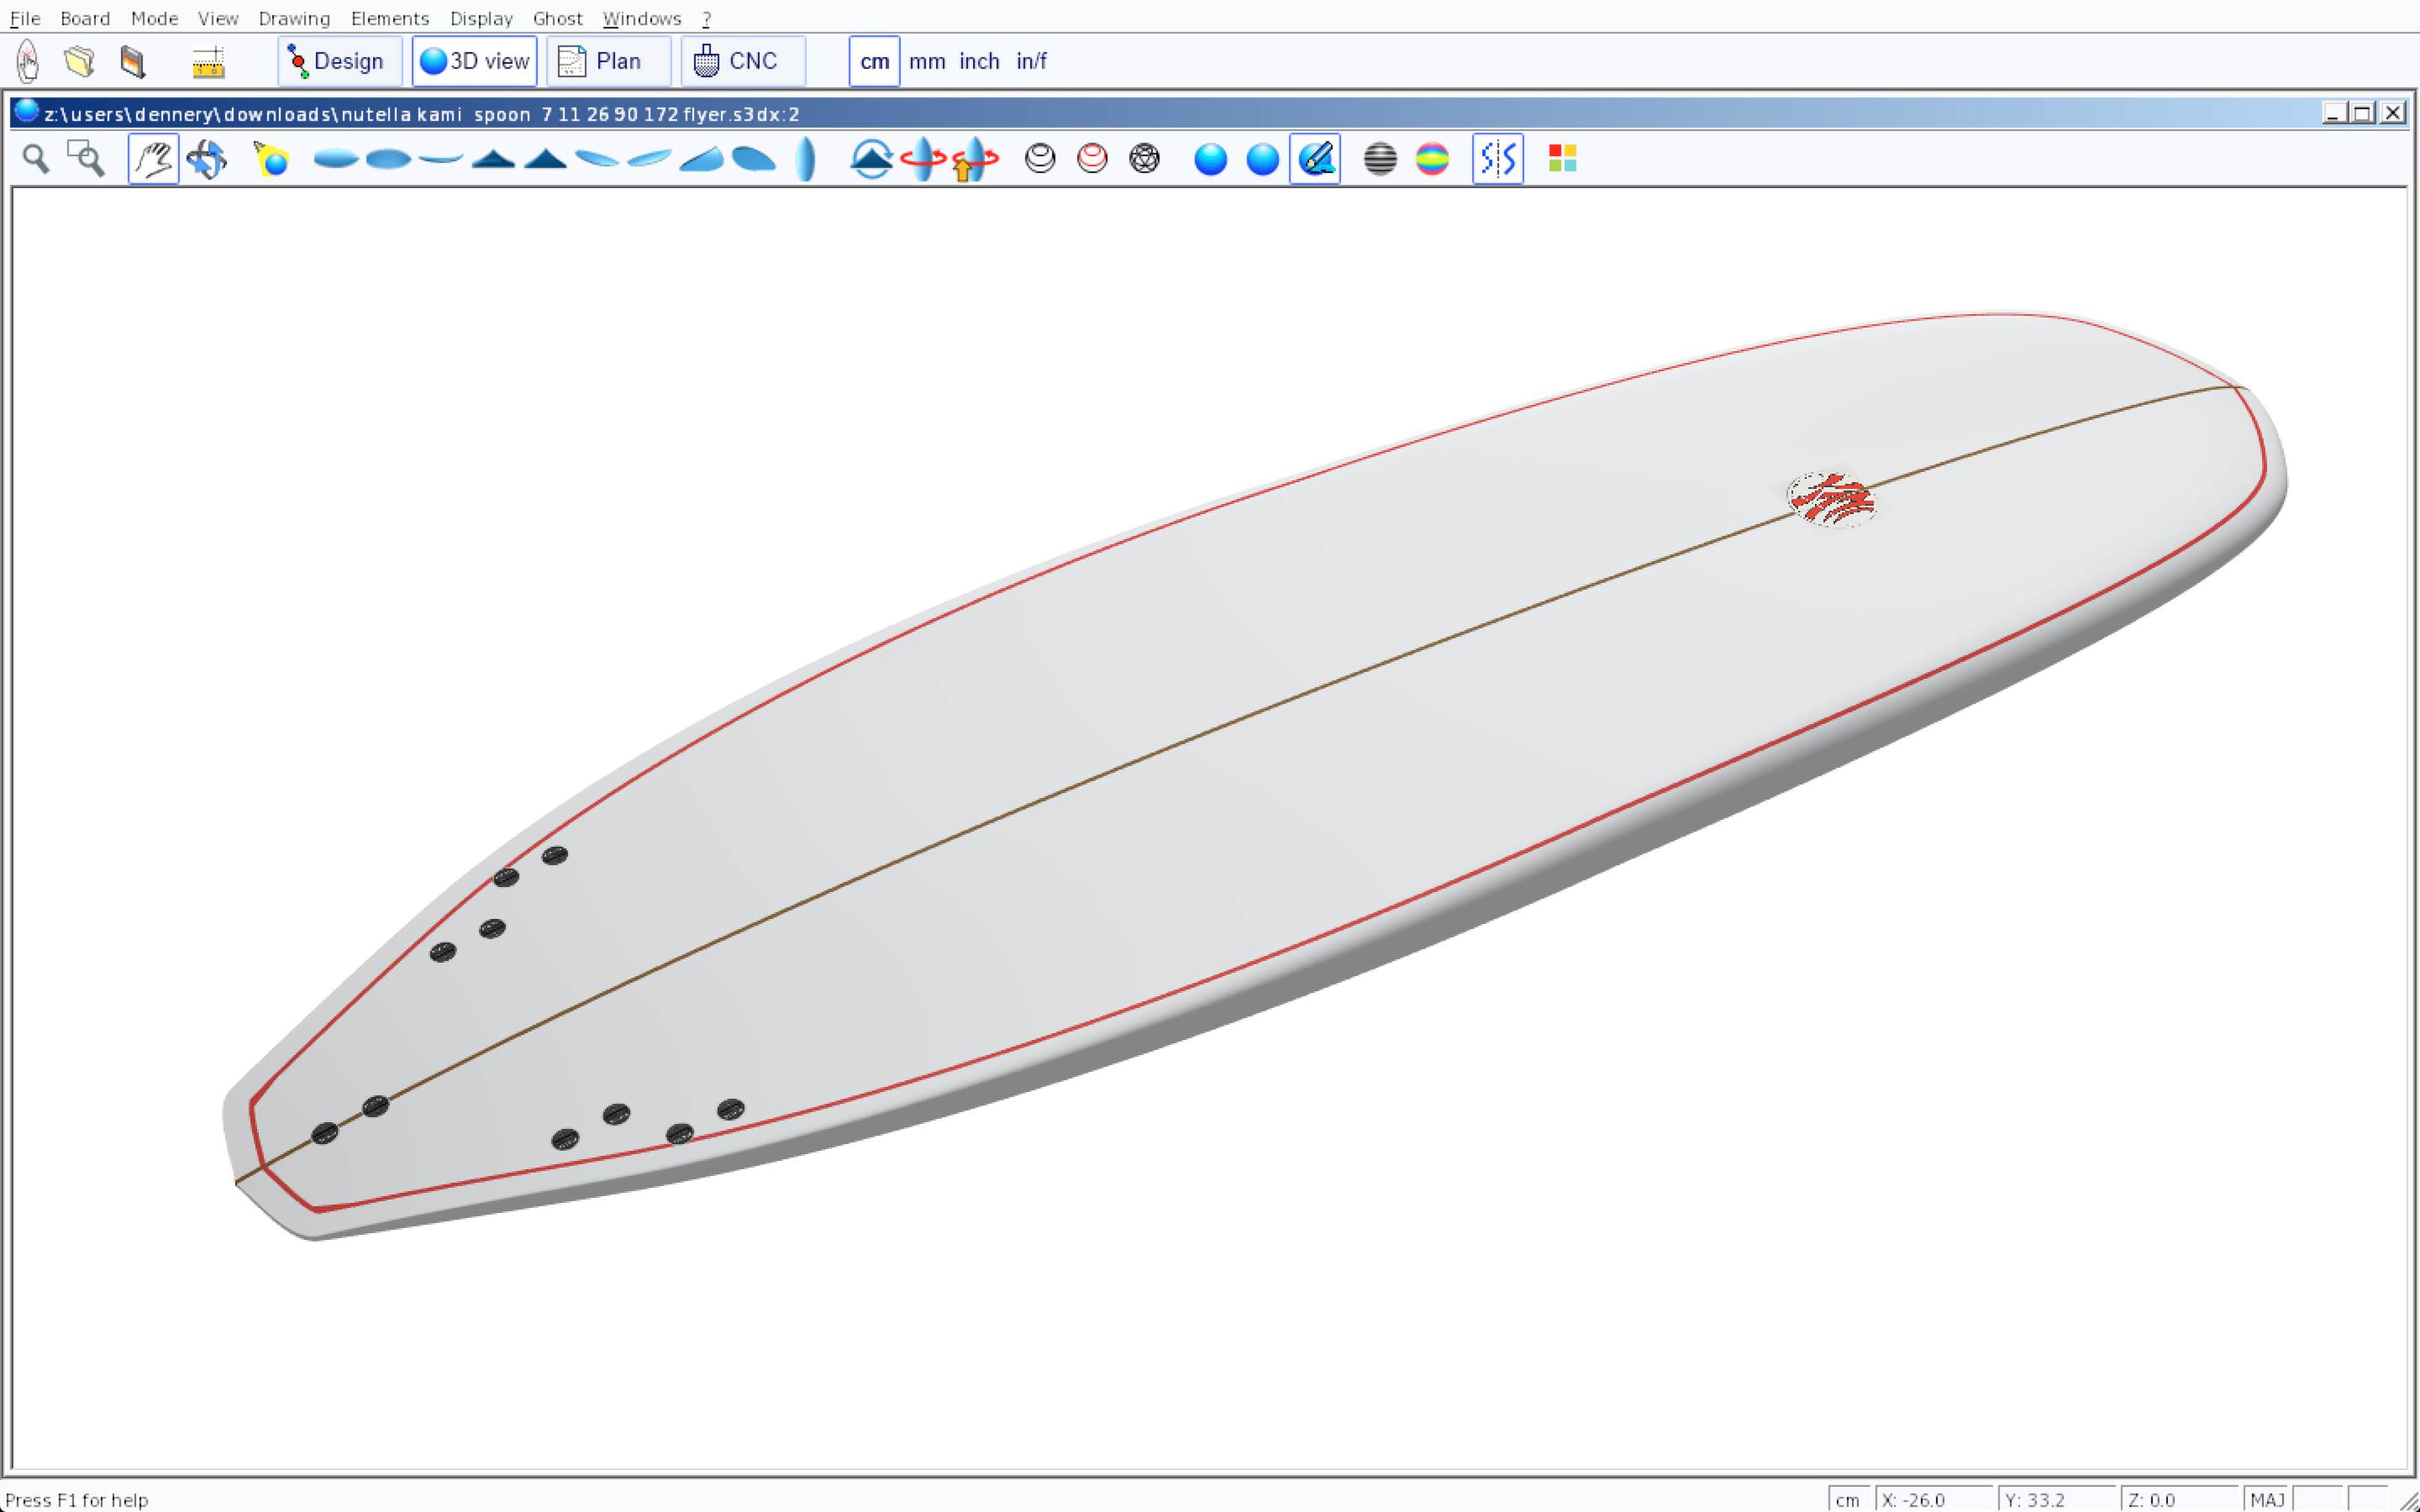
Task: Click the four-color squares palette icon
Action: click(1562, 159)
